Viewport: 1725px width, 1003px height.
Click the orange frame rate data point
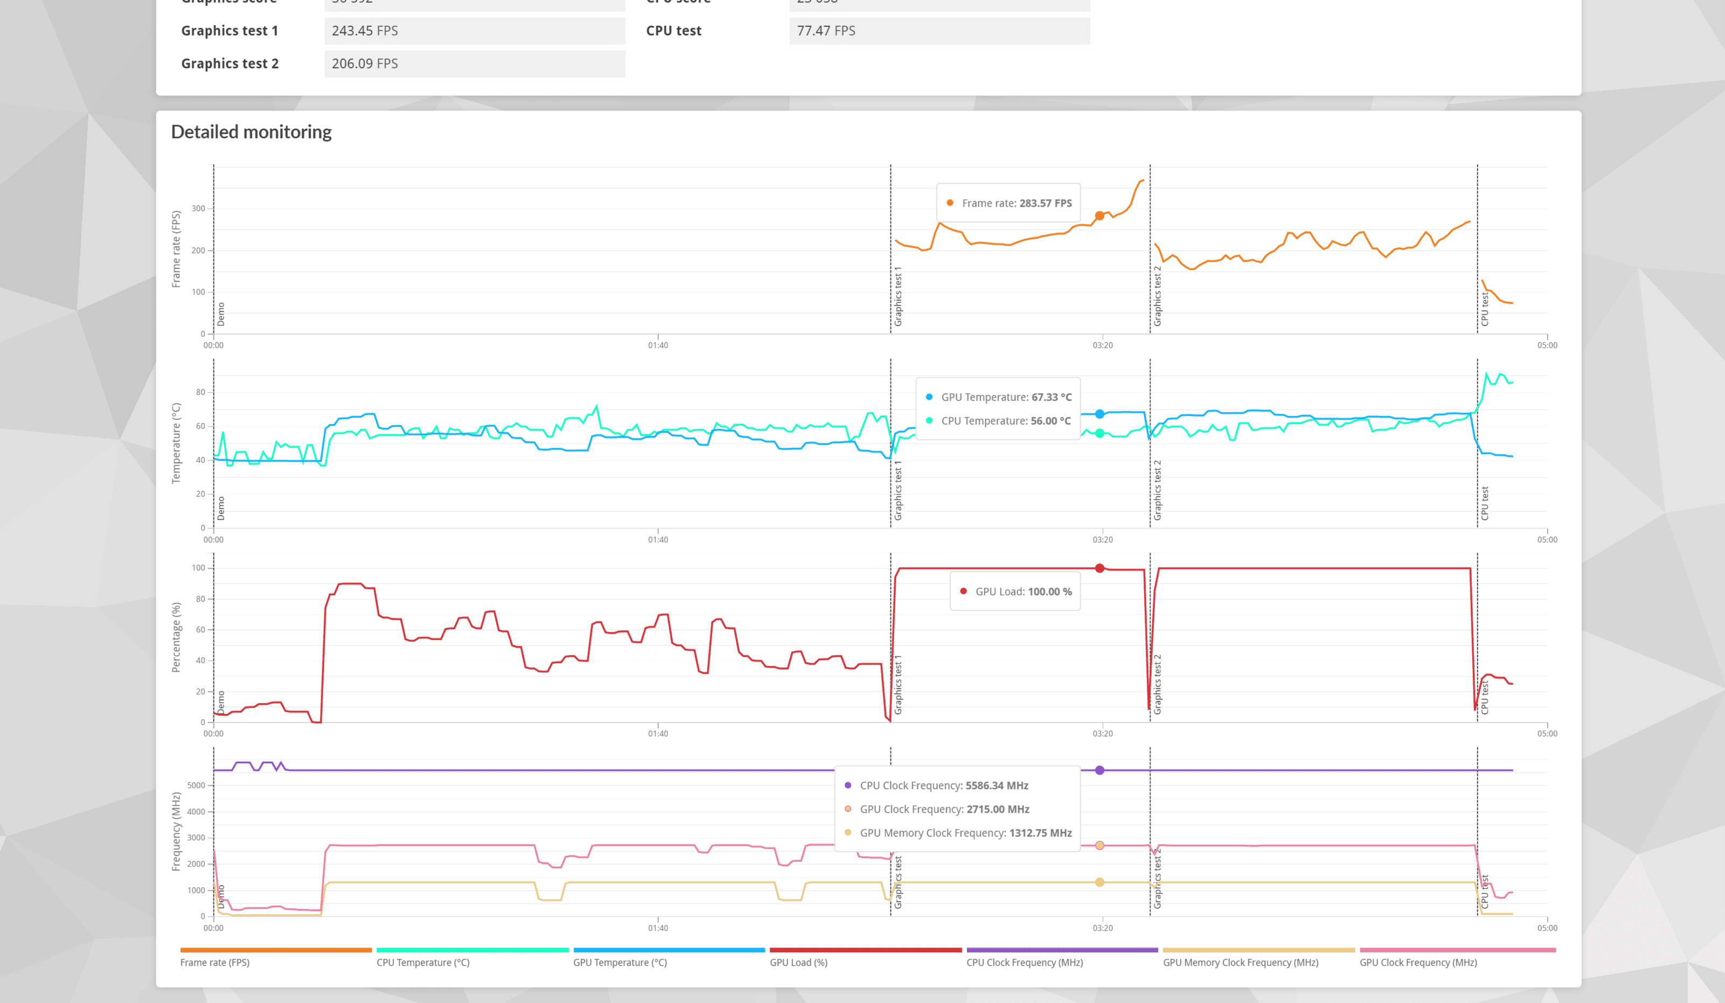click(x=1100, y=215)
